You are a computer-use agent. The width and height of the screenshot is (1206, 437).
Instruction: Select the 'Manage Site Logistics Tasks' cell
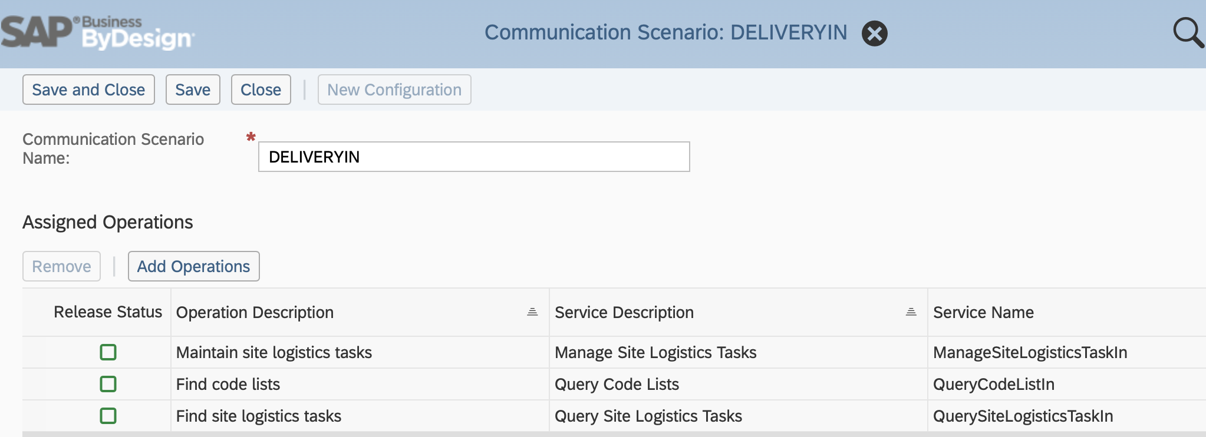(739, 352)
